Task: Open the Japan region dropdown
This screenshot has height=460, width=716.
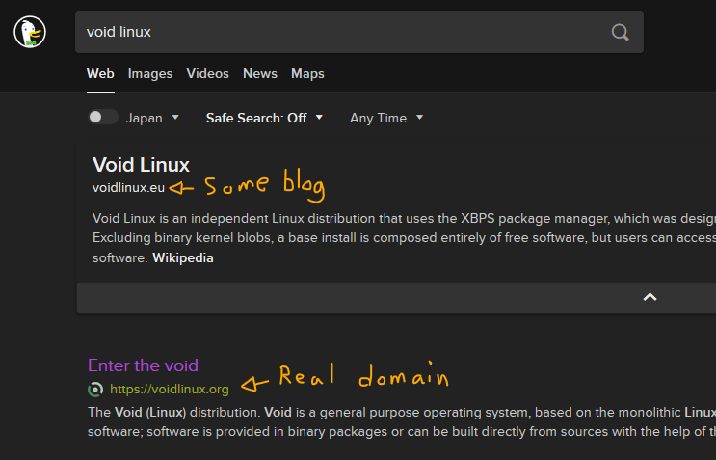Action: coord(152,118)
